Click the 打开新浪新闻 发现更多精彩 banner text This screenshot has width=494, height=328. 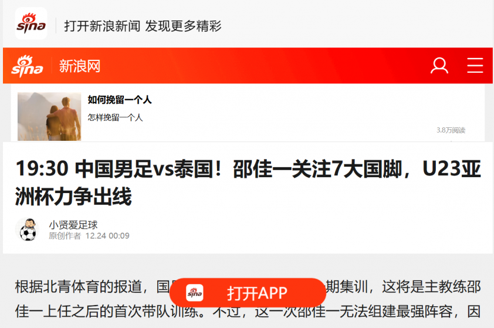tap(143, 26)
